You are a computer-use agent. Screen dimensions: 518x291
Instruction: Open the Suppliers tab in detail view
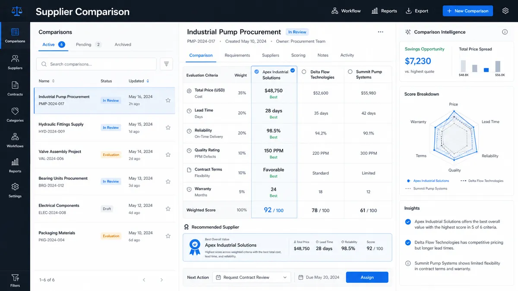point(271,55)
